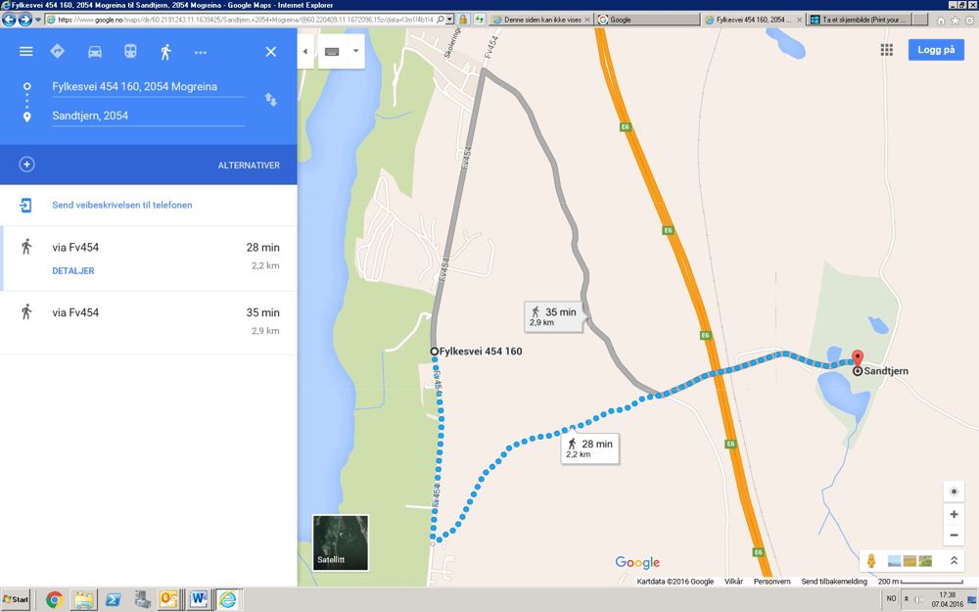Switch to the Denne siden kan ikke vises tab
979x612 pixels.
coord(541,20)
